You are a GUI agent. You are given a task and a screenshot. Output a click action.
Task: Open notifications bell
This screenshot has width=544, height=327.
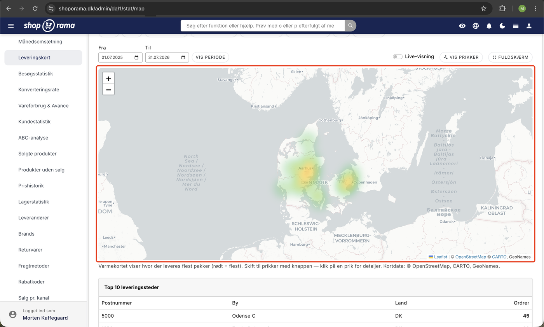[489, 26]
